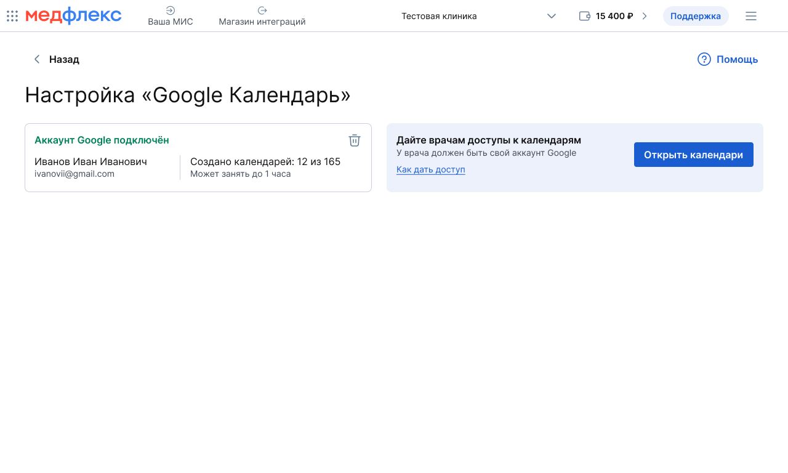Expand the clinic selector chevron
788x473 pixels.
[x=552, y=16]
